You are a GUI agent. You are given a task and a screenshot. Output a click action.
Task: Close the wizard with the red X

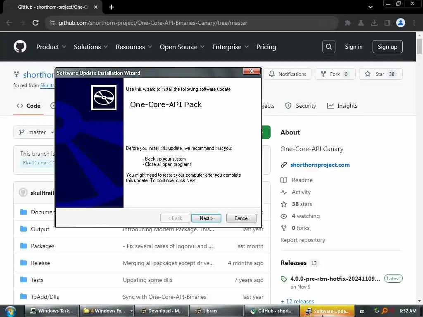(x=252, y=71)
